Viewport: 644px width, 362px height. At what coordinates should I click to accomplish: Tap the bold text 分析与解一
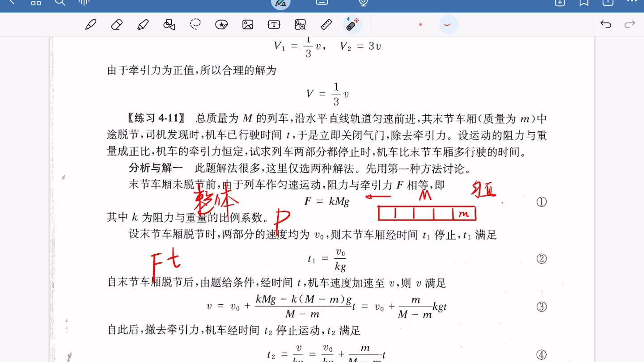(x=156, y=168)
